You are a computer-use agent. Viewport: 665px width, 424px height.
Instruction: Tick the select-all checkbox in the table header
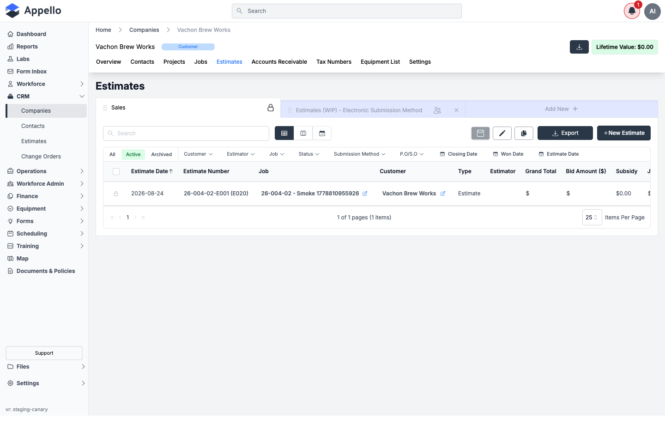point(116,171)
